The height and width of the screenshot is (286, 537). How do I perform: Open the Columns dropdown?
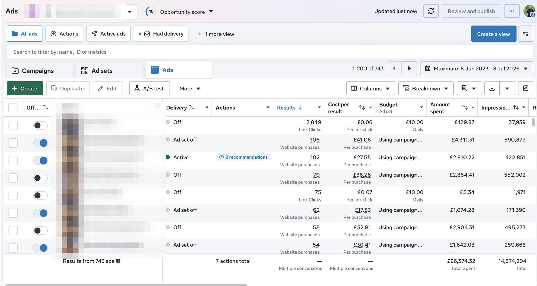pyautogui.click(x=371, y=88)
